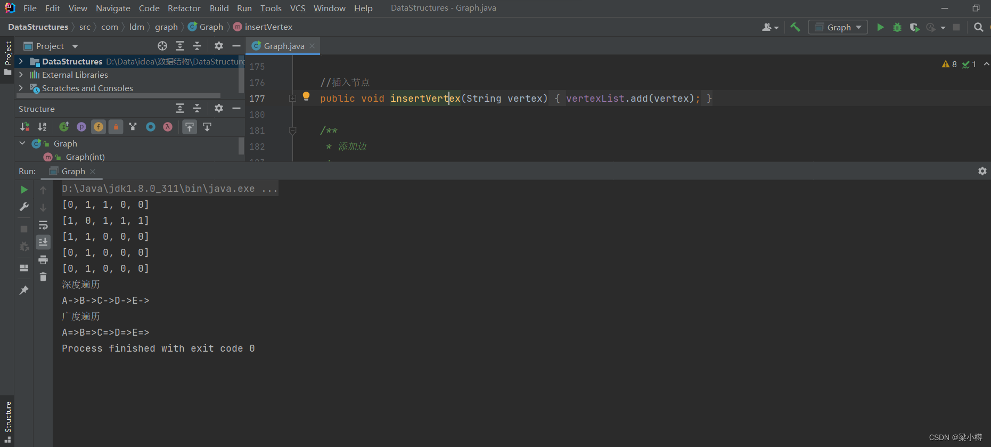The image size is (991, 447).
Task: Open the File menu
Action: (x=30, y=8)
